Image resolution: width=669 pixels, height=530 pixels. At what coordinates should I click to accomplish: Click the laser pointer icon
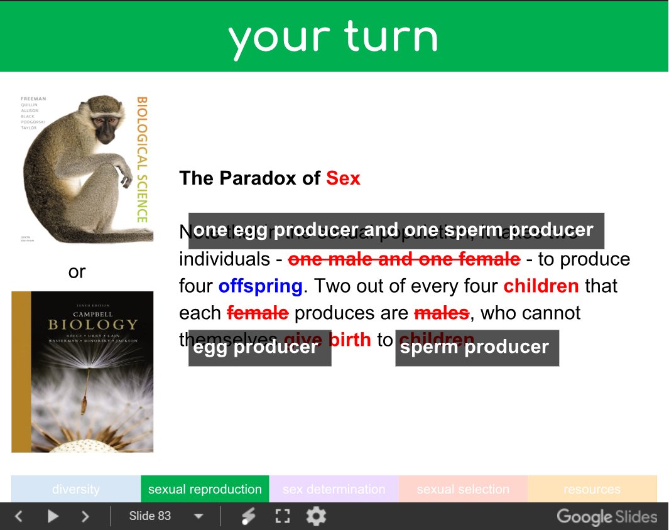click(248, 516)
